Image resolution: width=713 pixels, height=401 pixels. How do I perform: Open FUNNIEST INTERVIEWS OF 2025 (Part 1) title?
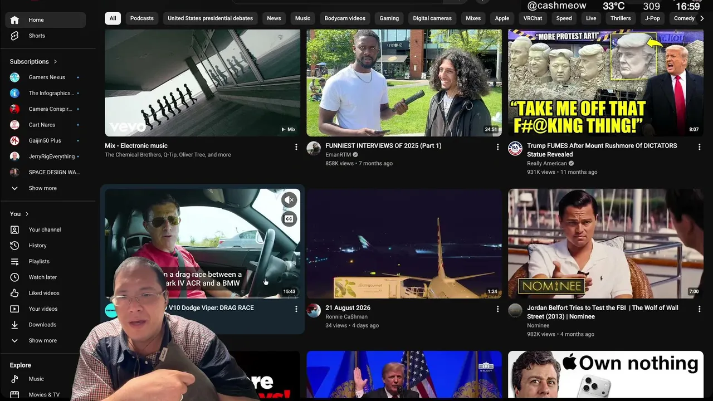pyautogui.click(x=383, y=146)
